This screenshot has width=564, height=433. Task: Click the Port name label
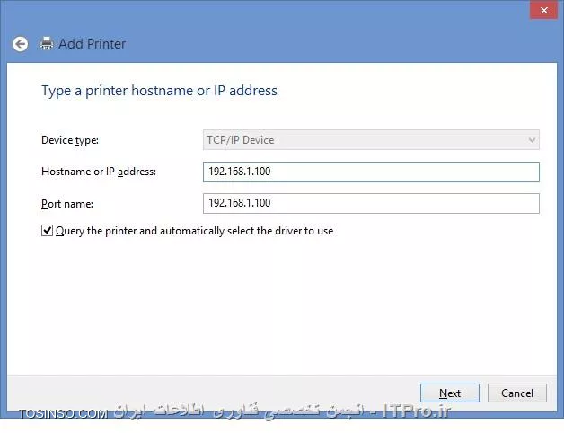pyautogui.click(x=67, y=204)
